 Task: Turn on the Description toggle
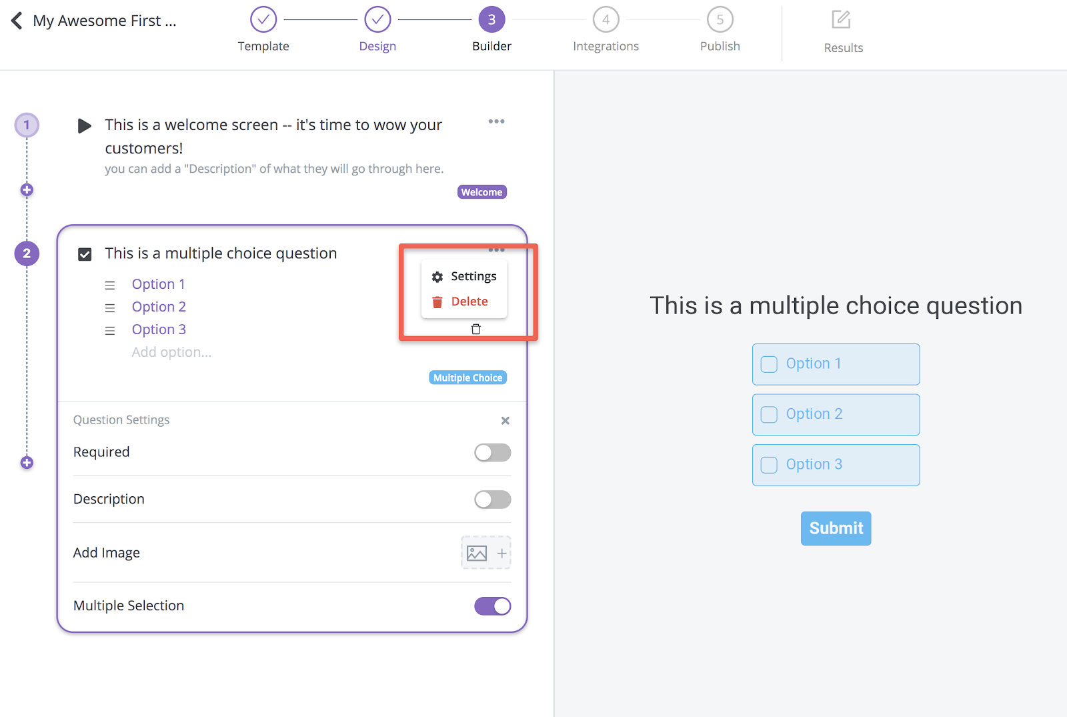coord(493,500)
